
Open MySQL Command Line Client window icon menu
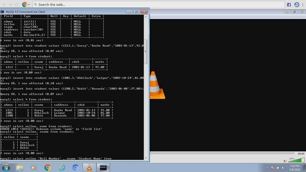pos(2,12)
